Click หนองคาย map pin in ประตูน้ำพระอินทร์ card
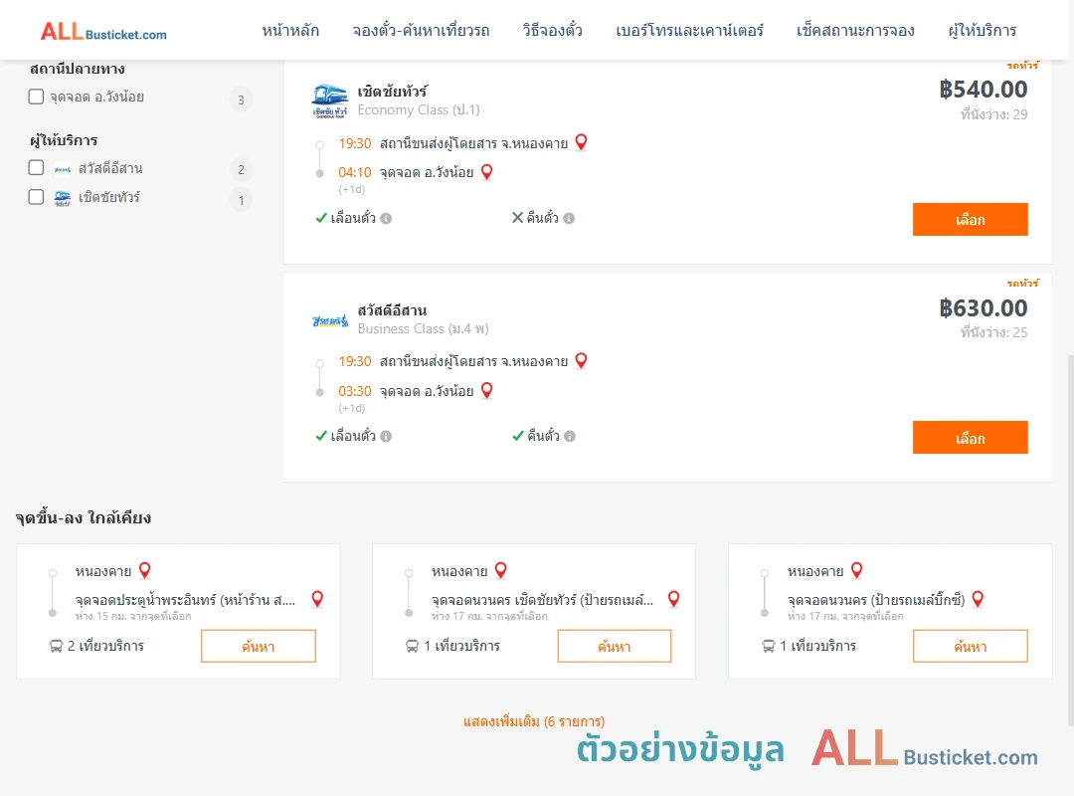 pyautogui.click(x=144, y=570)
